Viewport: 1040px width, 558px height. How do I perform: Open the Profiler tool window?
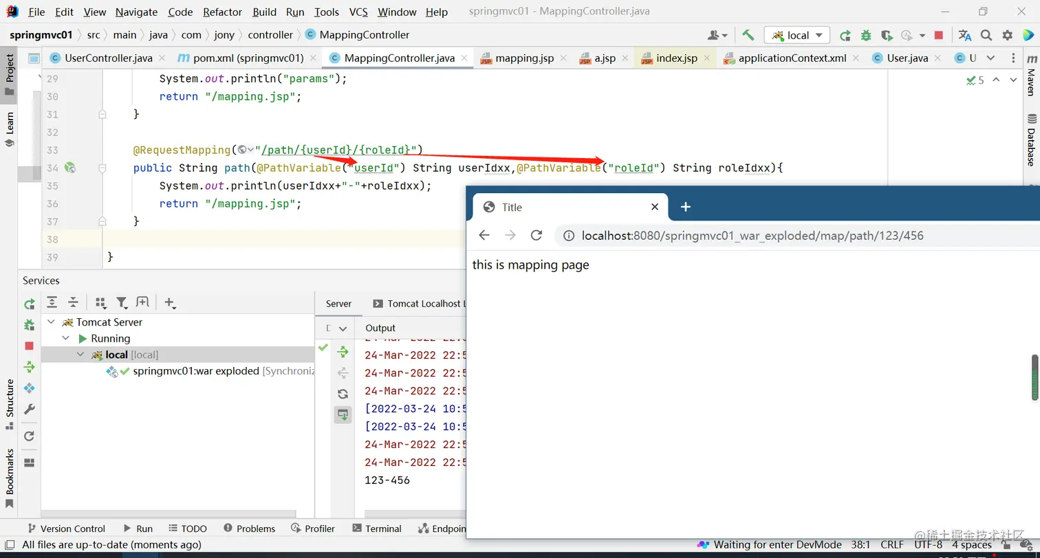[313, 528]
